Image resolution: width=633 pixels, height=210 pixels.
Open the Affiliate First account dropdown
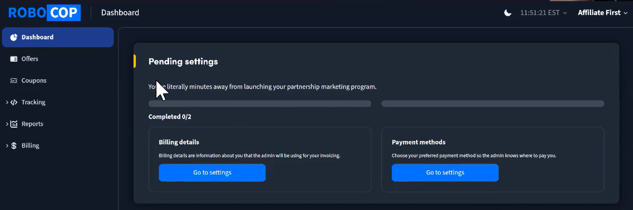click(603, 13)
